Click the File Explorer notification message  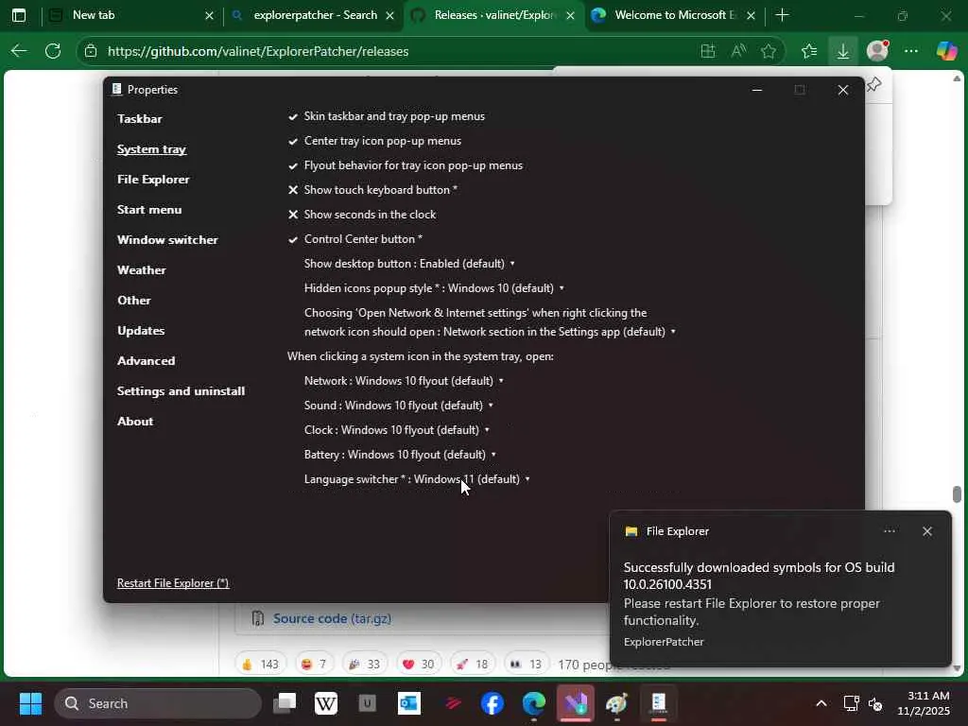pyautogui.click(x=759, y=594)
